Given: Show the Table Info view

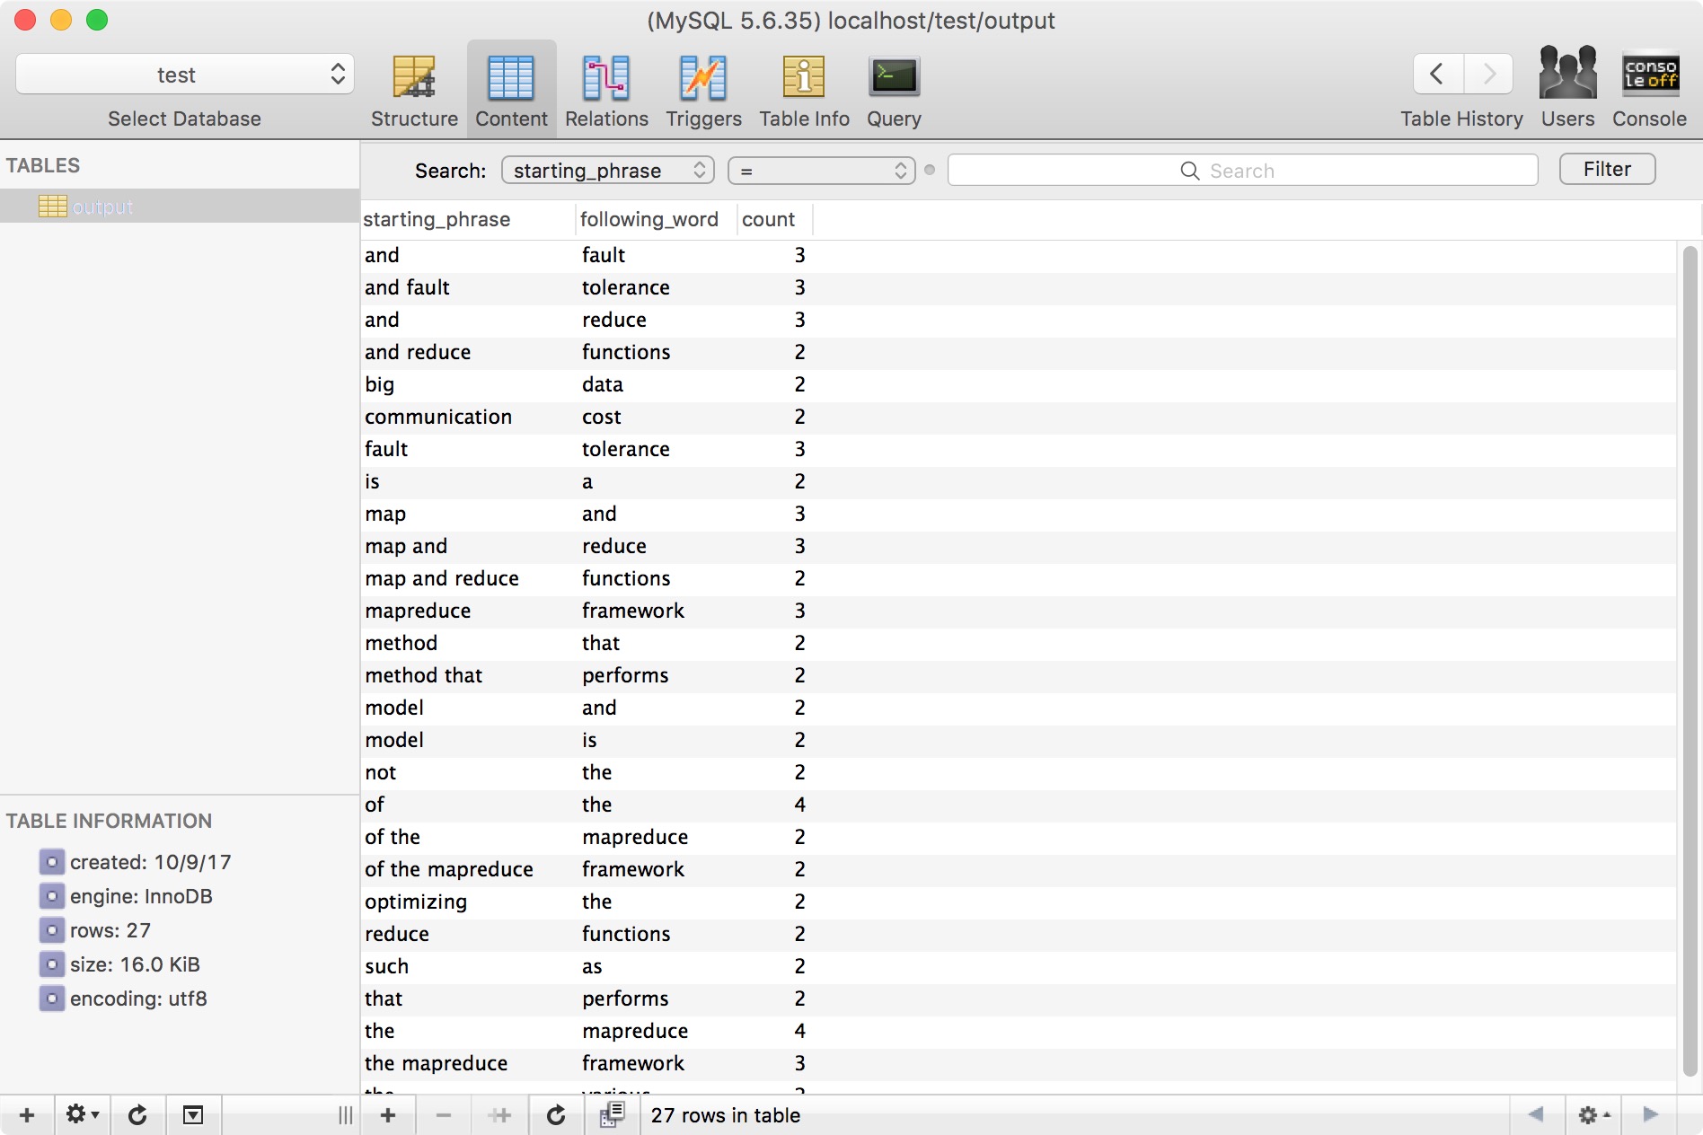Looking at the screenshot, I should click(x=804, y=92).
